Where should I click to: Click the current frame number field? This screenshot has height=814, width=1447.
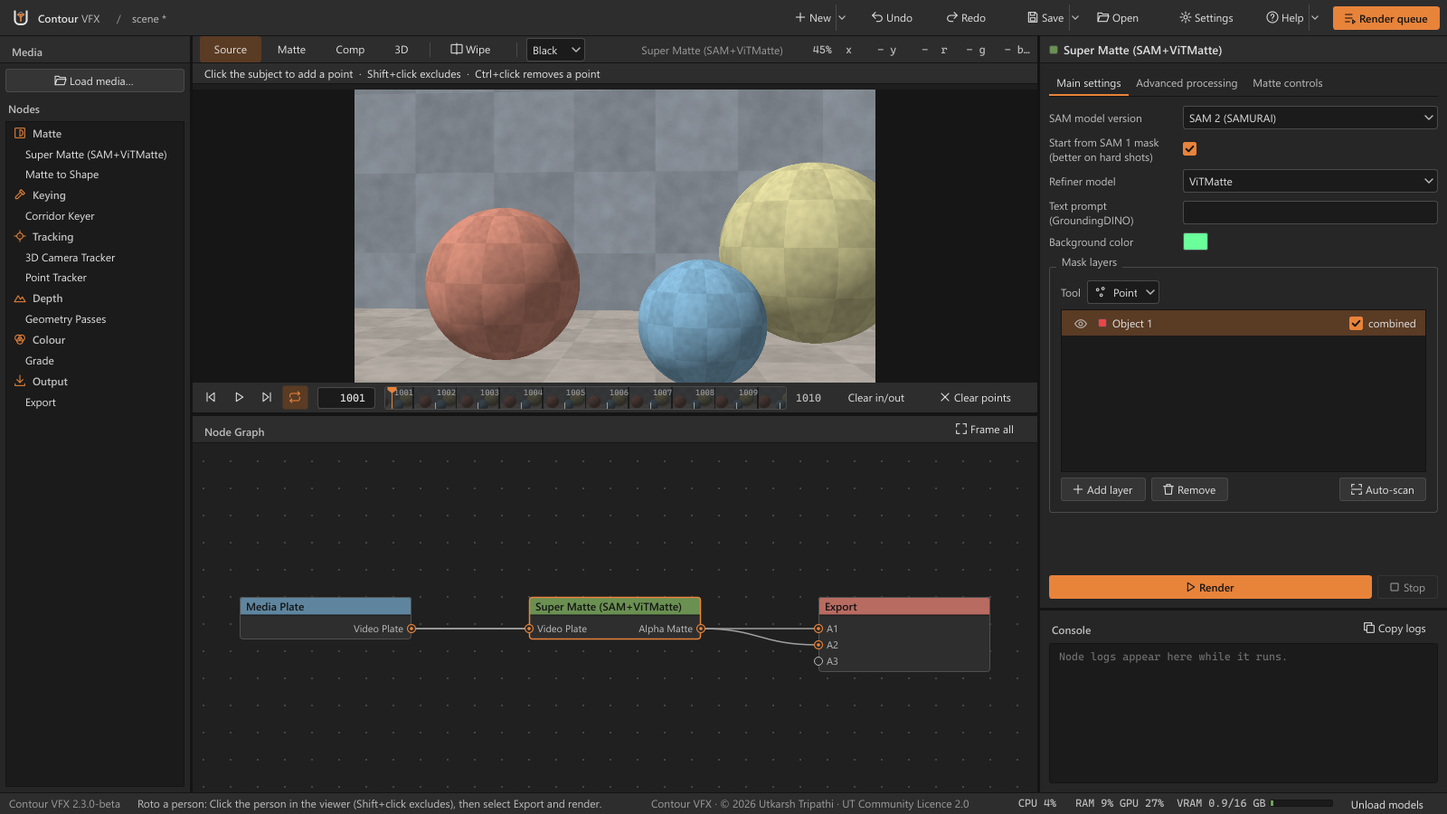(x=347, y=398)
